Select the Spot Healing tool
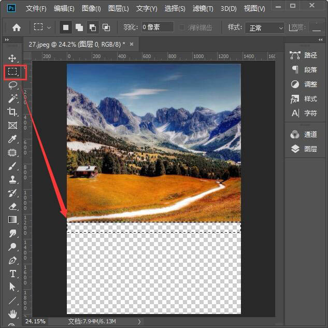 12,152
